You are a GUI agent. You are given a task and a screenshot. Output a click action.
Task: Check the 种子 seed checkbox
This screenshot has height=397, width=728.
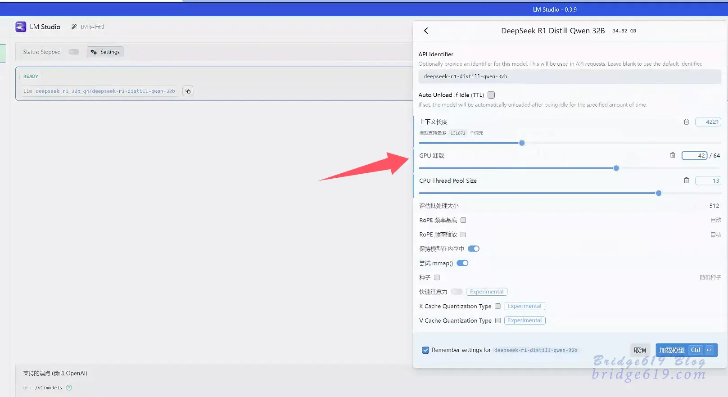click(437, 278)
